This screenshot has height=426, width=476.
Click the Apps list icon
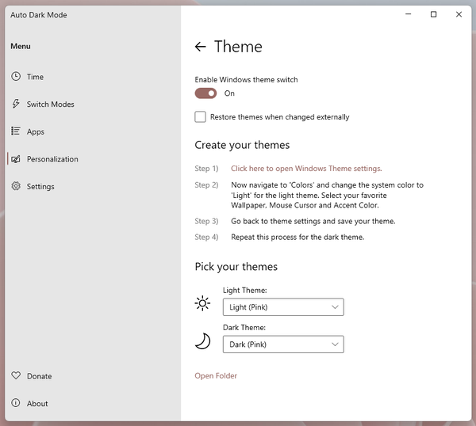[16, 131]
